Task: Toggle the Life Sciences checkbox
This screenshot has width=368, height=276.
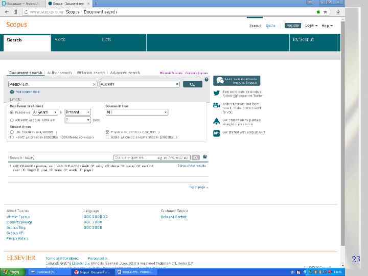Action: (x=12, y=132)
